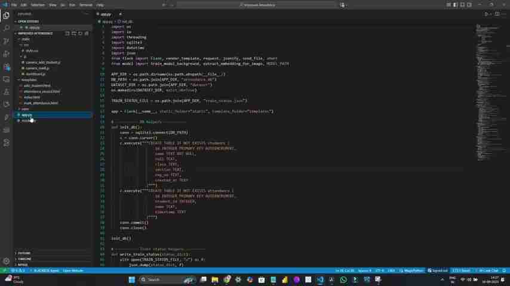Toggle the secondary sidebar layout button
The image size is (510, 286).
coord(468,5)
